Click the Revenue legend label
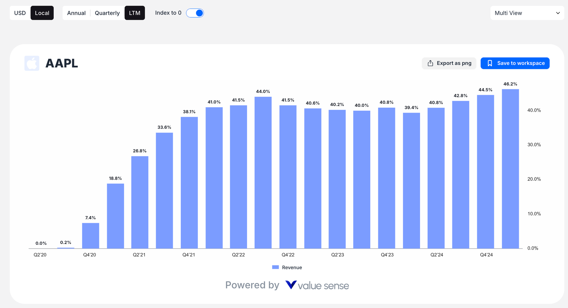Screen dimensions: 568x308 pos(292,267)
